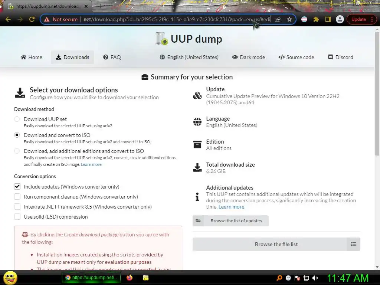The image size is (380, 285).
Task: Open the yellow file manager taskbar icon
Action: pos(145,278)
